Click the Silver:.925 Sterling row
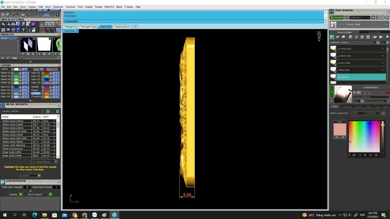 coord(29,145)
